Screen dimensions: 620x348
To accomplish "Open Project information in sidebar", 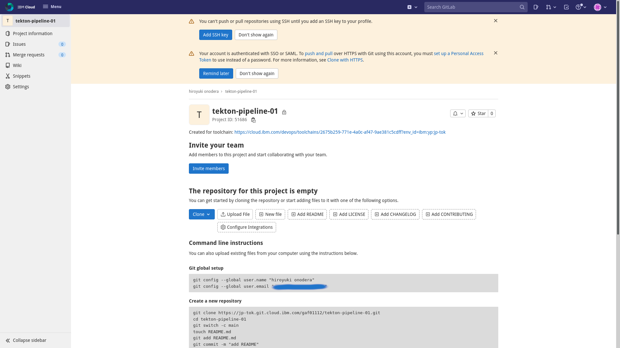I will (32, 33).
